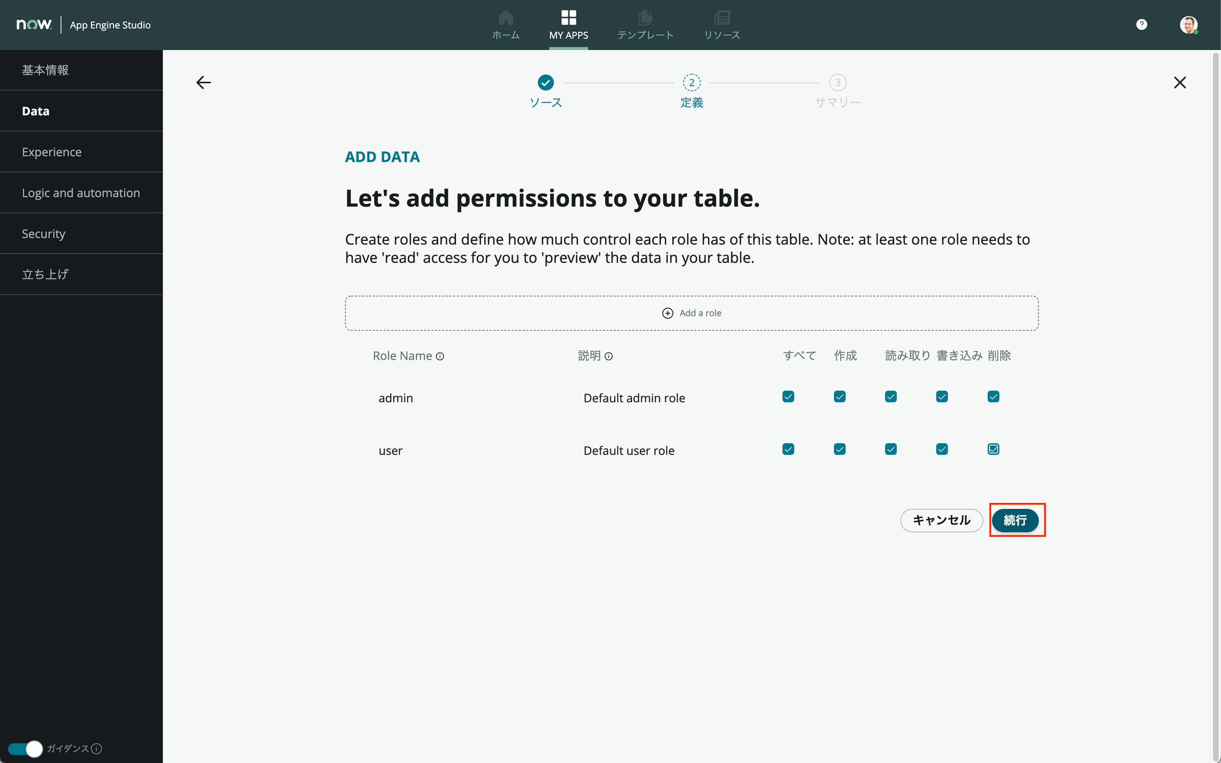The width and height of the screenshot is (1221, 763).
Task: Click the admin role name
Action: (396, 398)
